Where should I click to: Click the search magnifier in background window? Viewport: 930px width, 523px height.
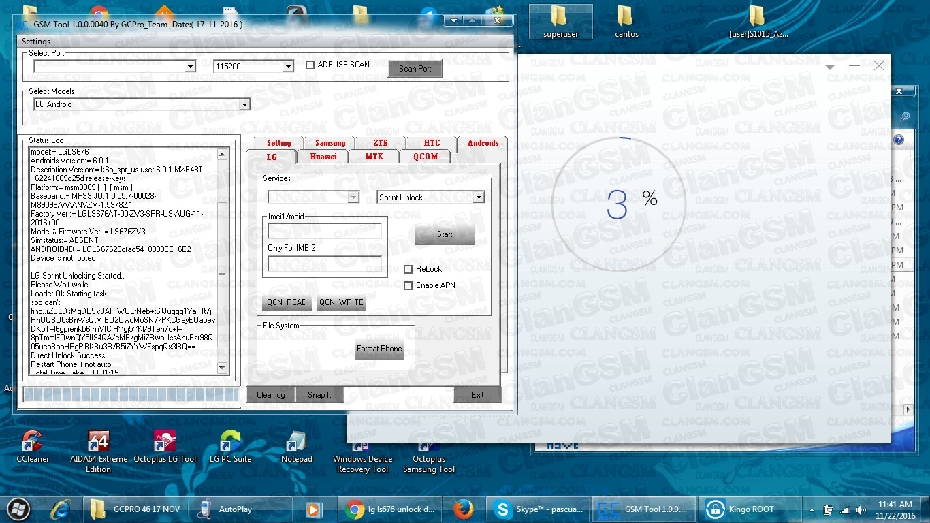[905, 117]
